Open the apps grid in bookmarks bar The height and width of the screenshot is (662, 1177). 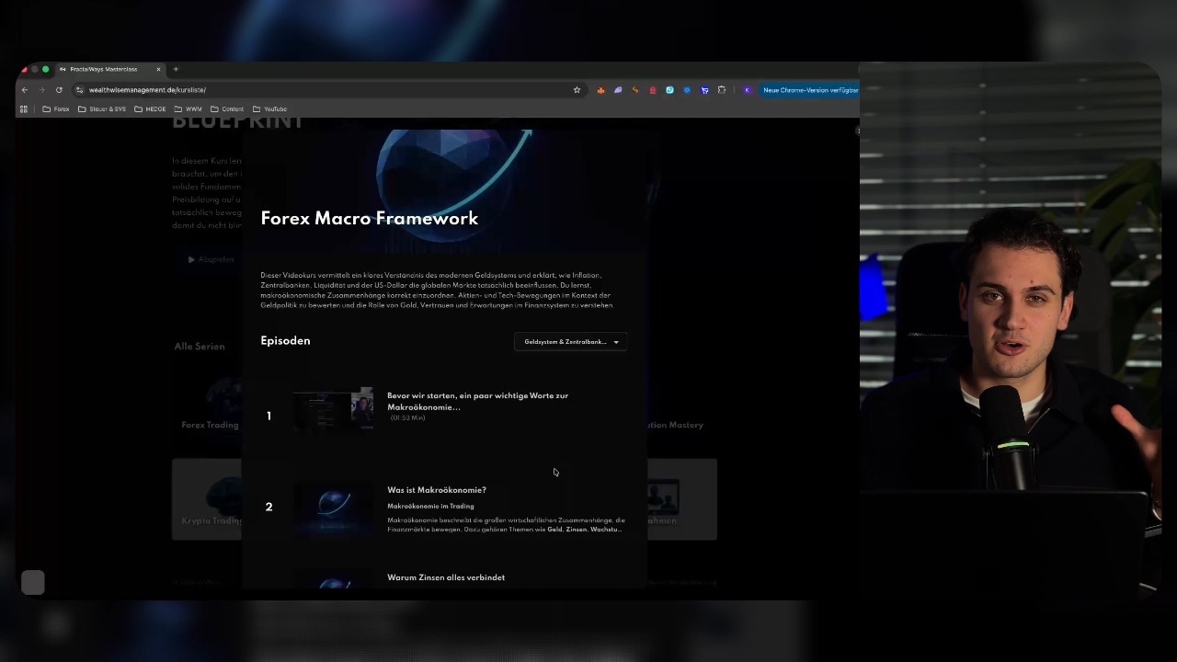[24, 109]
